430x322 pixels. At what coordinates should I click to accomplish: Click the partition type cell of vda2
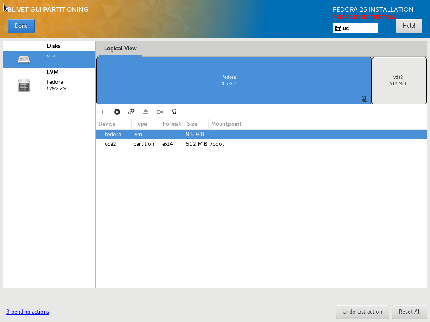(x=144, y=144)
